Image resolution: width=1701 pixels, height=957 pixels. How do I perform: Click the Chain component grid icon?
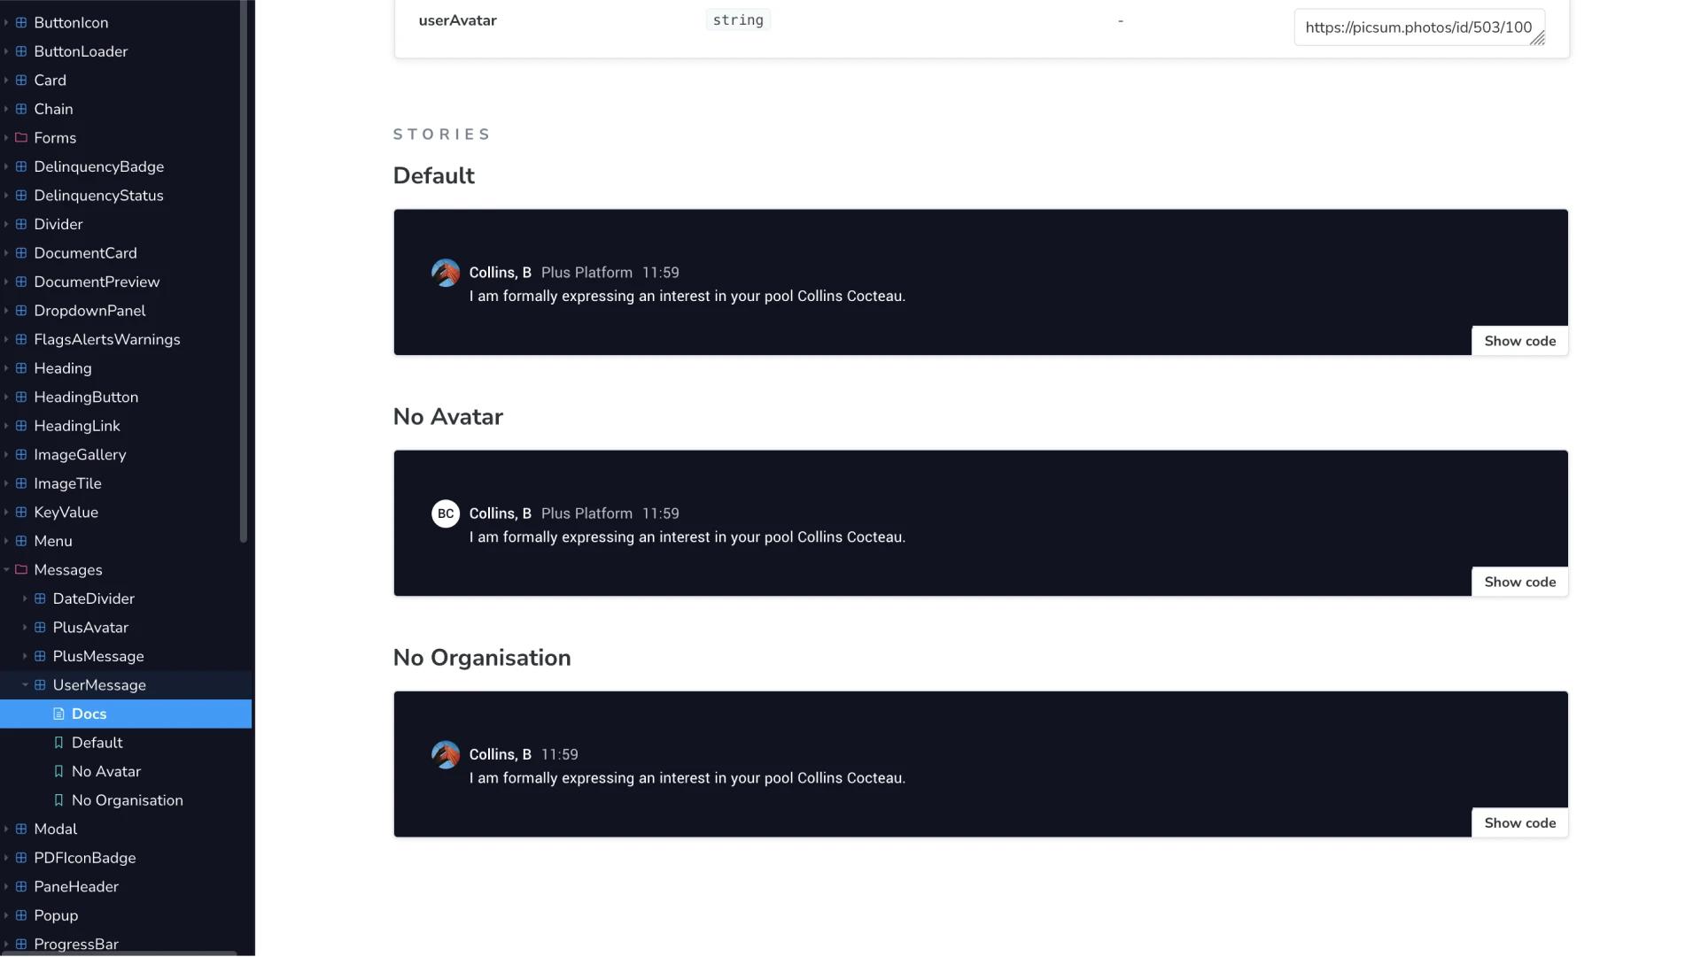21,109
